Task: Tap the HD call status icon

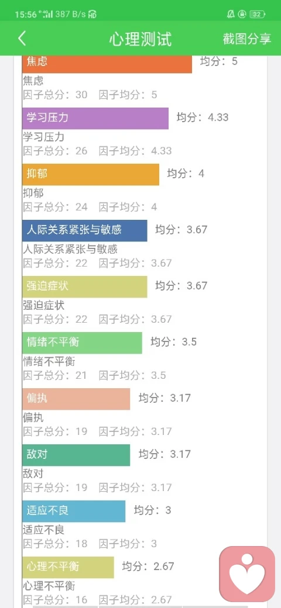Action: point(92,15)
